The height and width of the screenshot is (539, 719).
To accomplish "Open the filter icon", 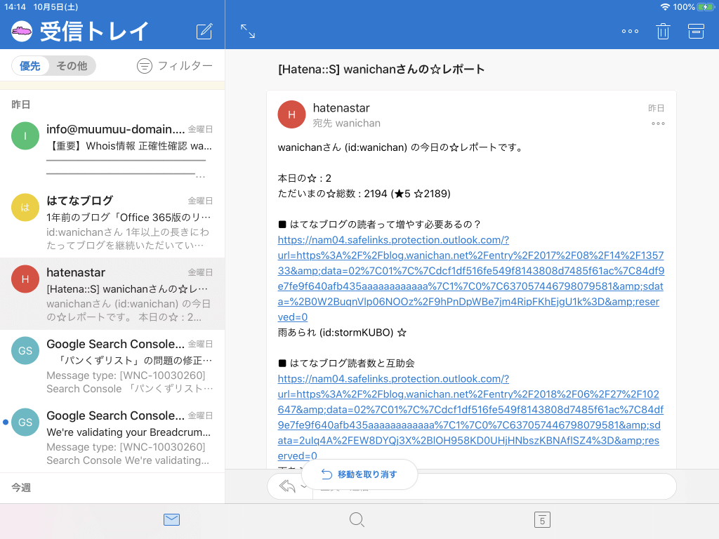I will (145, 66).
